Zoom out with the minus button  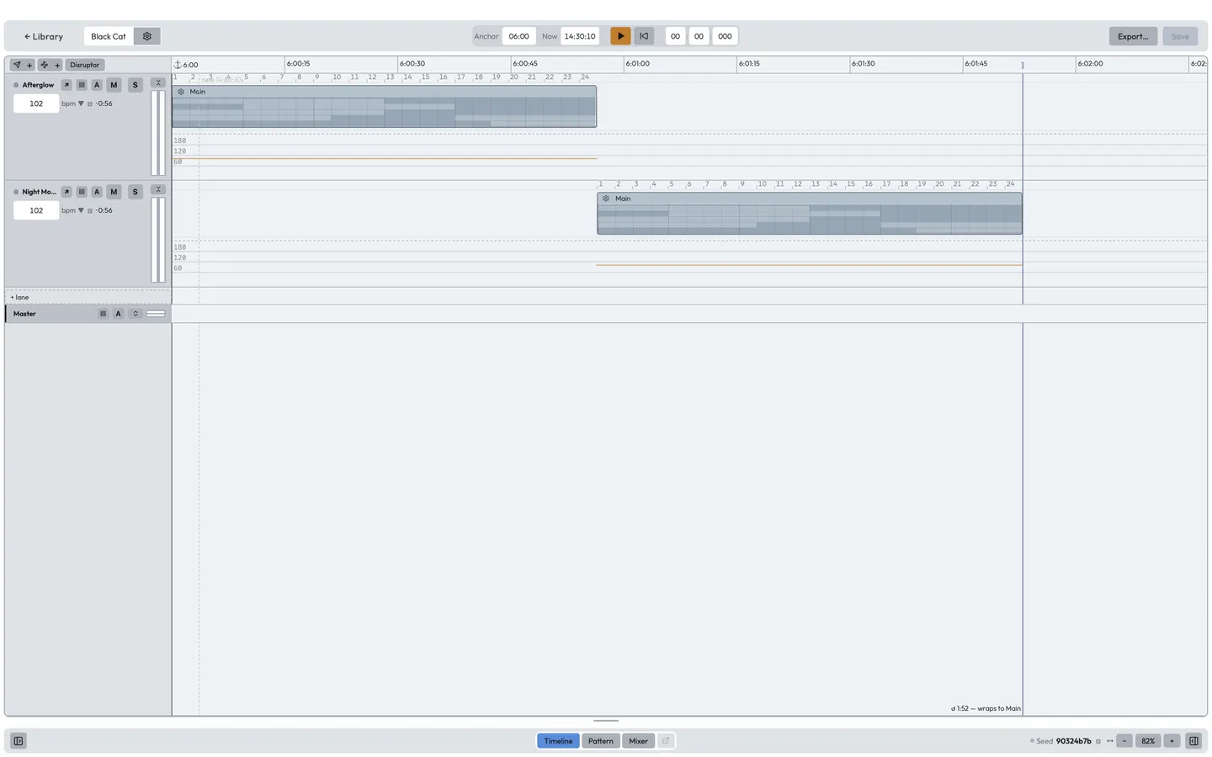click(1124, 741)
